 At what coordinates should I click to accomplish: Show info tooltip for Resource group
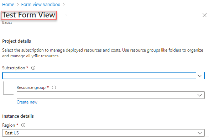(54, 87)
